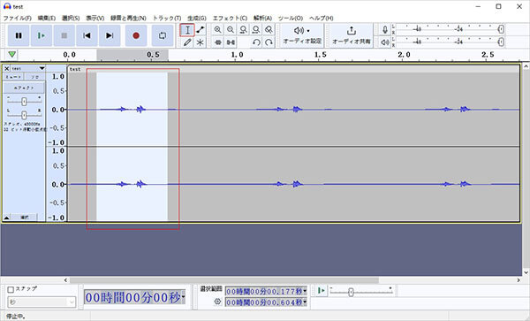
Task: Click the horizontal scrollbar thumb
Action: pyautogui.click(x=224, y=280)
